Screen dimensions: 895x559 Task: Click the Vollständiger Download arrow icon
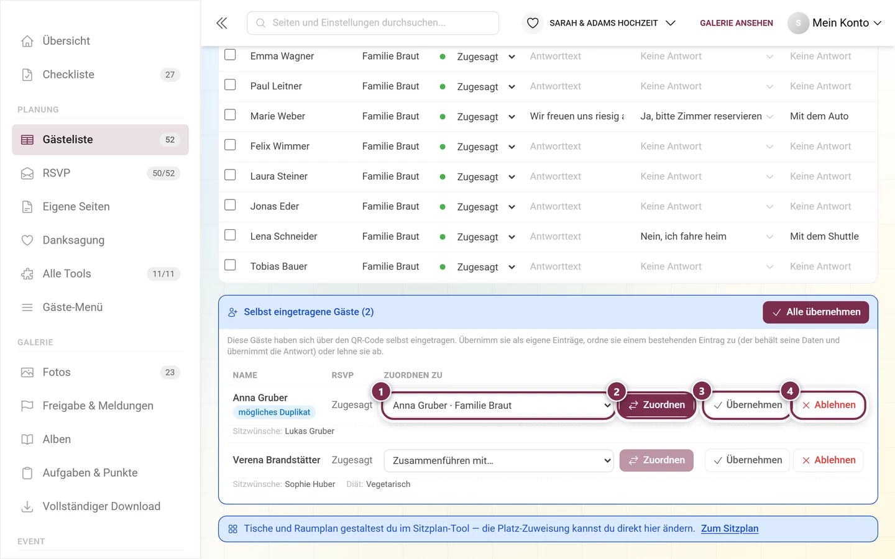click(x=27, y=507)
